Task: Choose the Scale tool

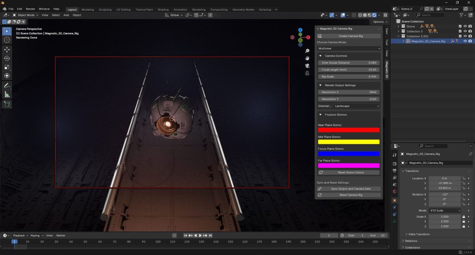Action: (x=7, y=67)
